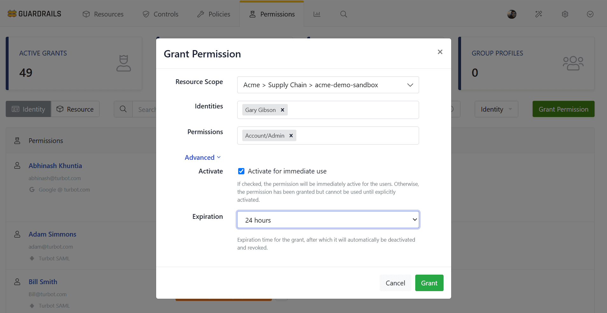
Task: Collapse the Advanced options section
Action: pyautogui.click(x=203, y=158)
